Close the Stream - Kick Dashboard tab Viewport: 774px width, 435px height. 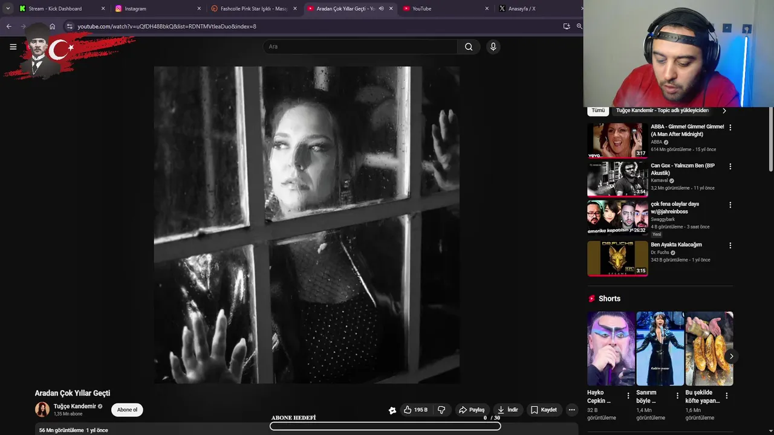(103, 8)
